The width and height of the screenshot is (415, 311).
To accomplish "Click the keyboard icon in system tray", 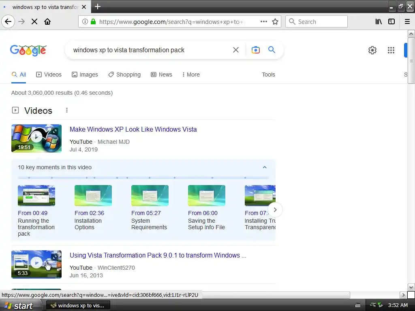I will point(358,305).
